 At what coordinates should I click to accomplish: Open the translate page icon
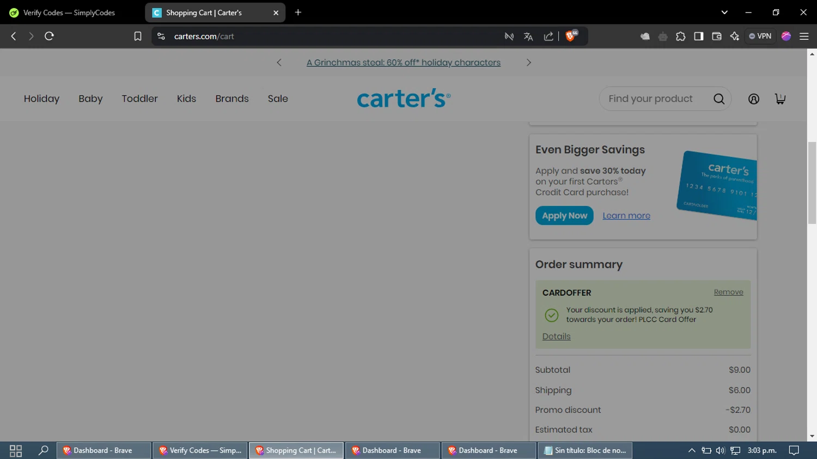(x=528, y=36)
